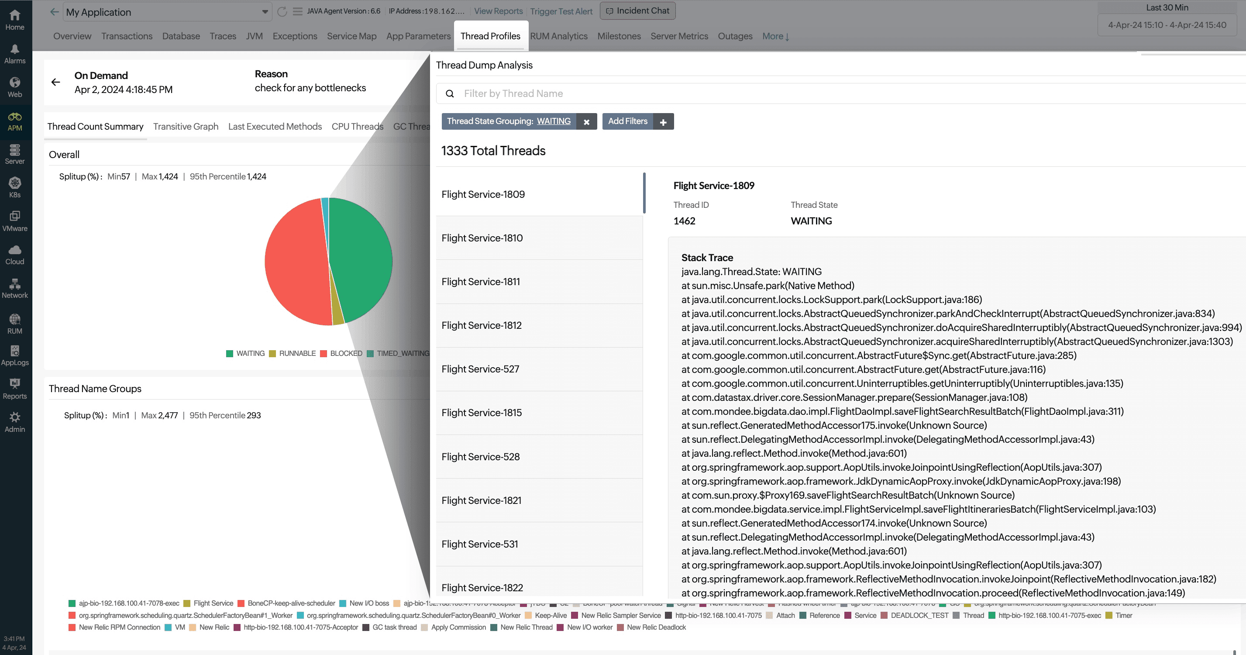The width and height of the screenshot is (1246, 655).
Task: Open the K8s sidebar icon
Action: coord(14,183)
